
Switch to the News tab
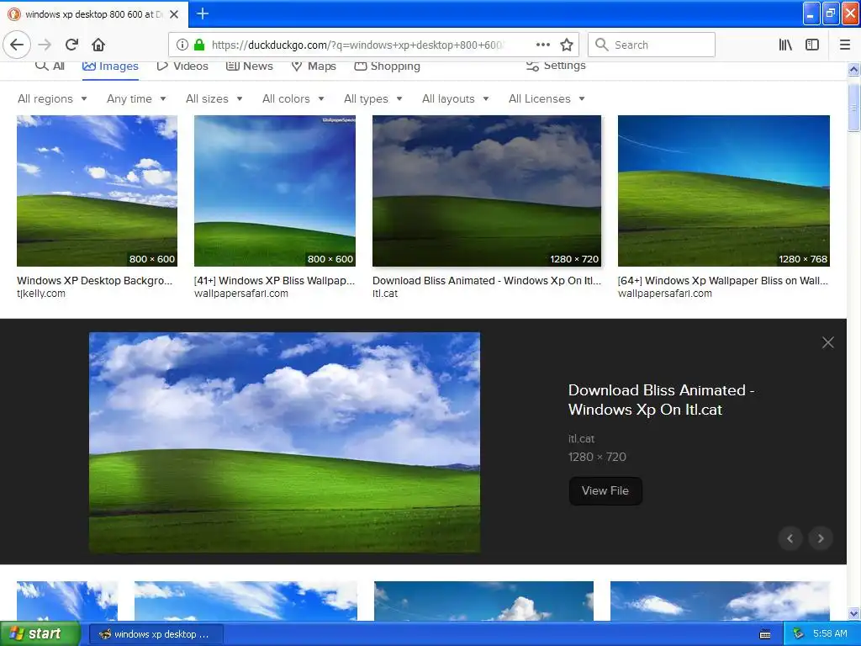pyautogui.click(x=249, y=66)
